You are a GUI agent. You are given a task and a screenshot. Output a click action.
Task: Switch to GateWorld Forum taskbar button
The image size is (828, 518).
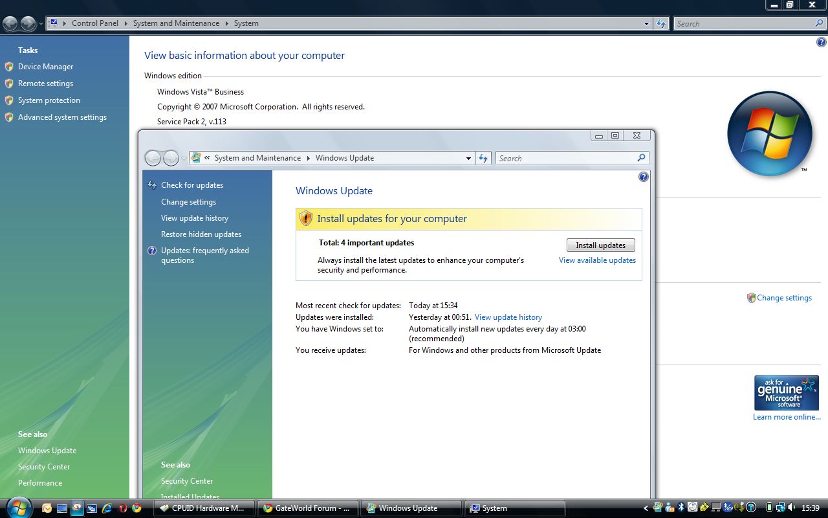pos(308,508)
